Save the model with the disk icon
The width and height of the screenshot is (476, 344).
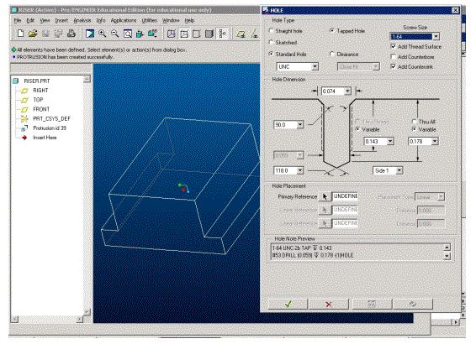[x=45, y=34]
